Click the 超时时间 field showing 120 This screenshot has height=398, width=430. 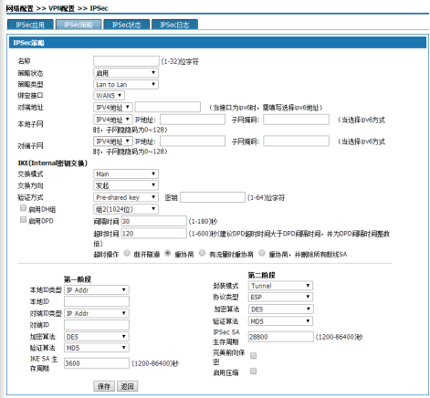[154, 234]
